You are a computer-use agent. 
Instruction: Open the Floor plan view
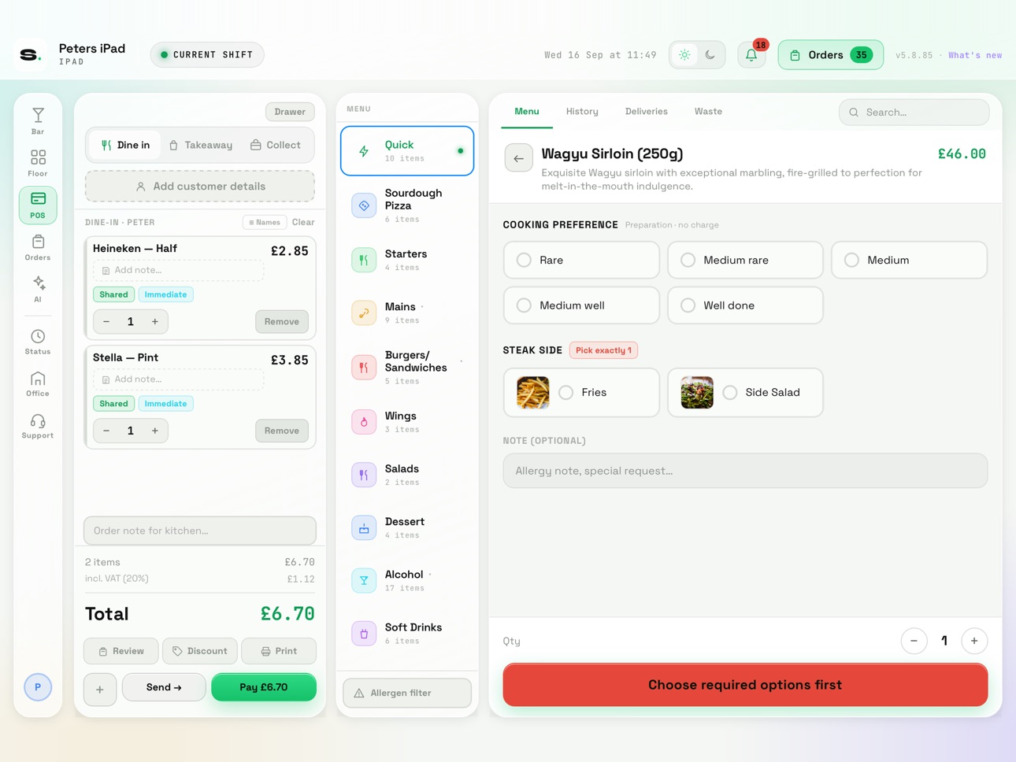pos(38,163)
